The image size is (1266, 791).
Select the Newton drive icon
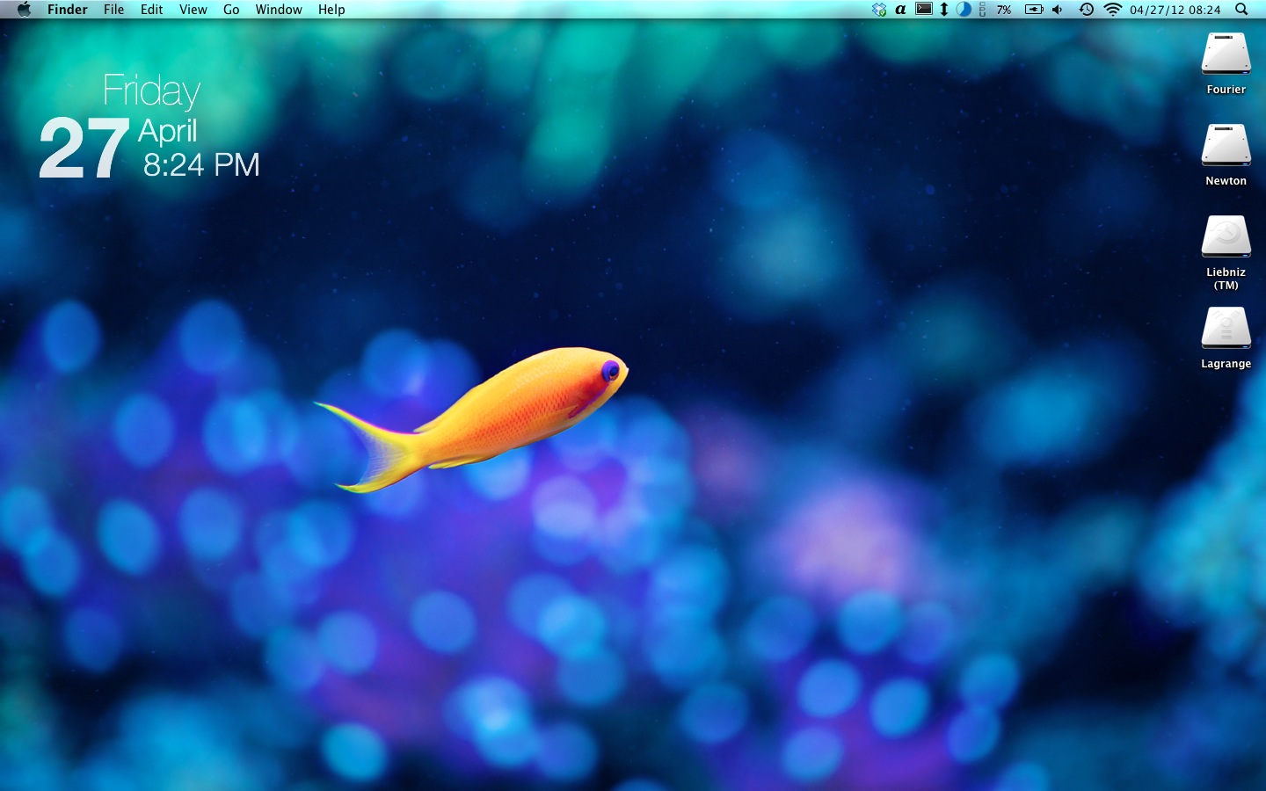1226,145
